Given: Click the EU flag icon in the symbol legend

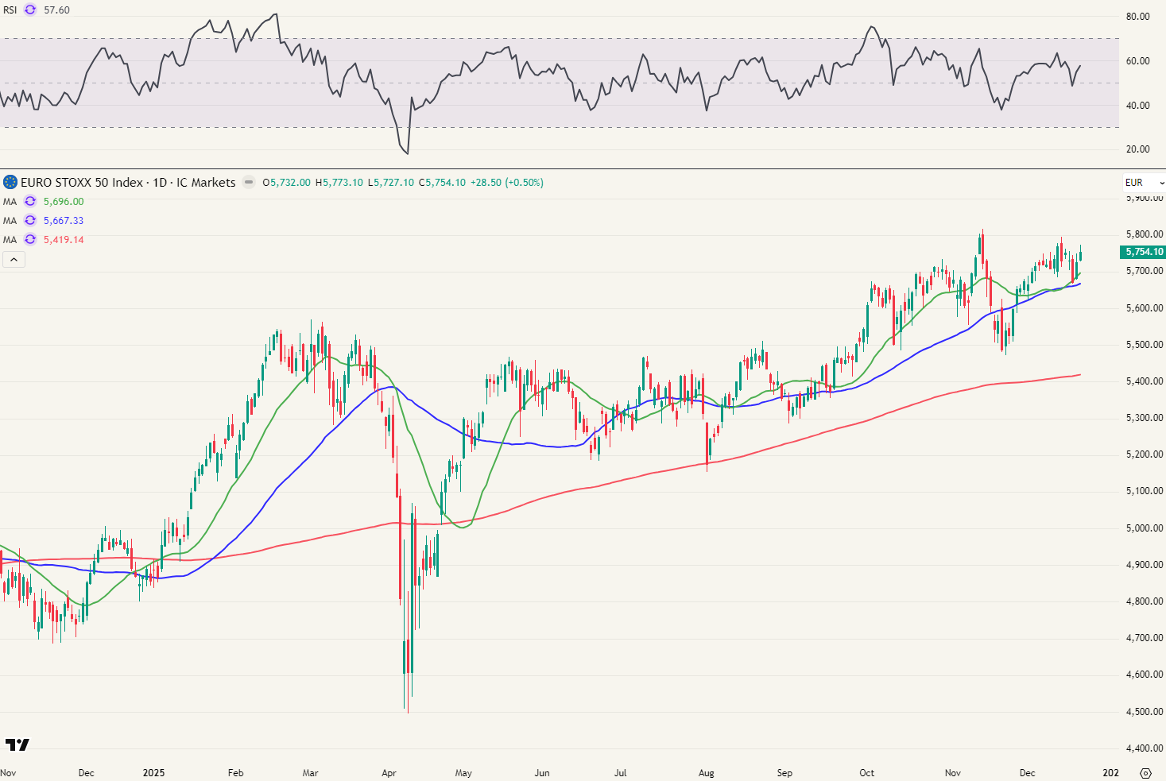Looking at the screenshot, I should (10, 182).
